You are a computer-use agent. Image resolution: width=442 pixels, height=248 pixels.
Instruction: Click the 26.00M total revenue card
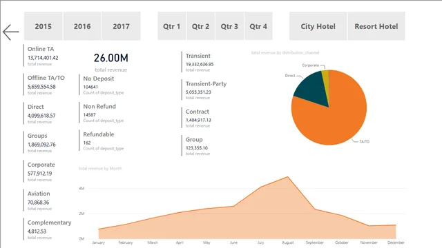pos(110,62)
